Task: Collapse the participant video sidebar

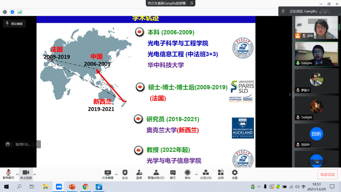Action: click(290, 94)
